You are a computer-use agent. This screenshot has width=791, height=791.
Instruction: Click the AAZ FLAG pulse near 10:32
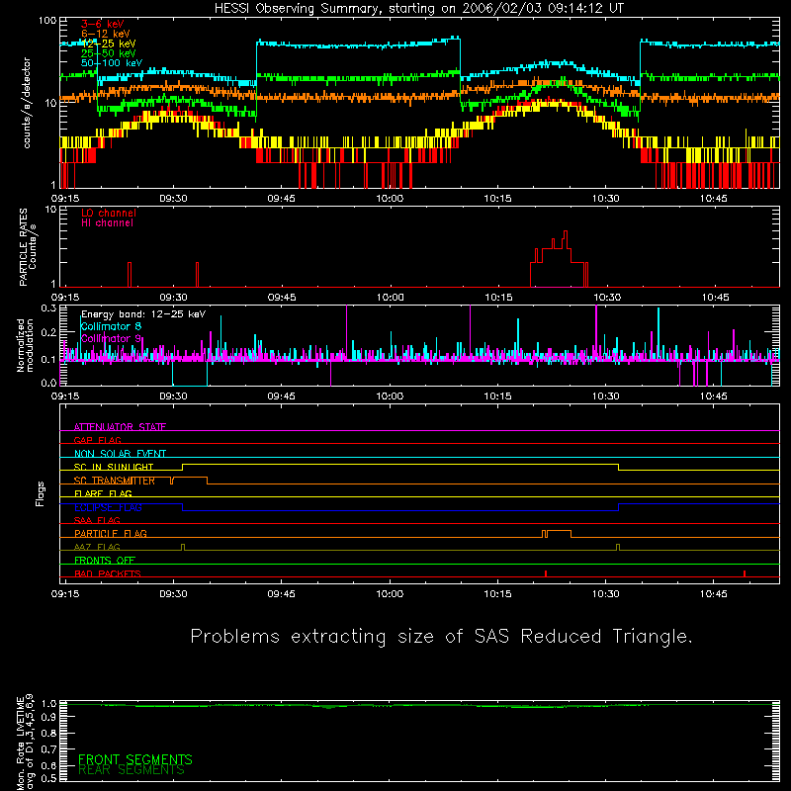pyautogui.click(x=618, y=548)
